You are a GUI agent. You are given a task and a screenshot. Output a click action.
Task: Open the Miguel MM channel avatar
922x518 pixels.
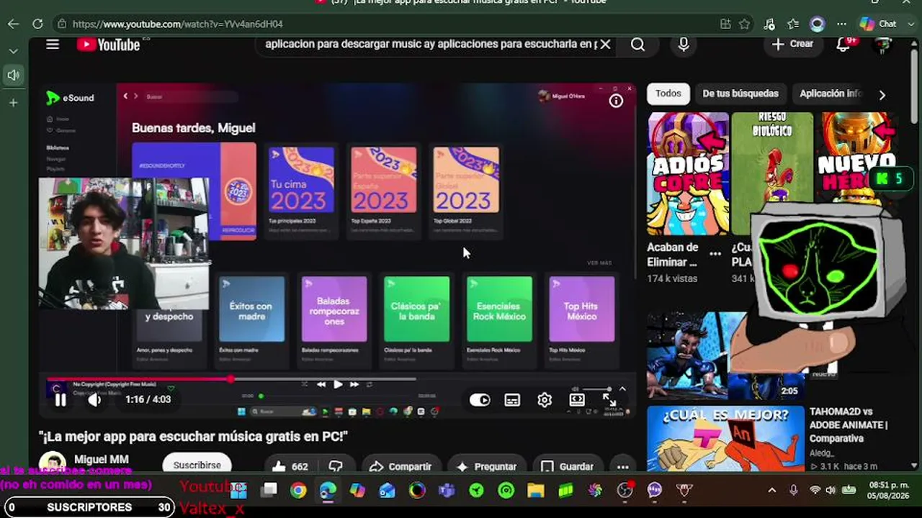coord(53,463)
